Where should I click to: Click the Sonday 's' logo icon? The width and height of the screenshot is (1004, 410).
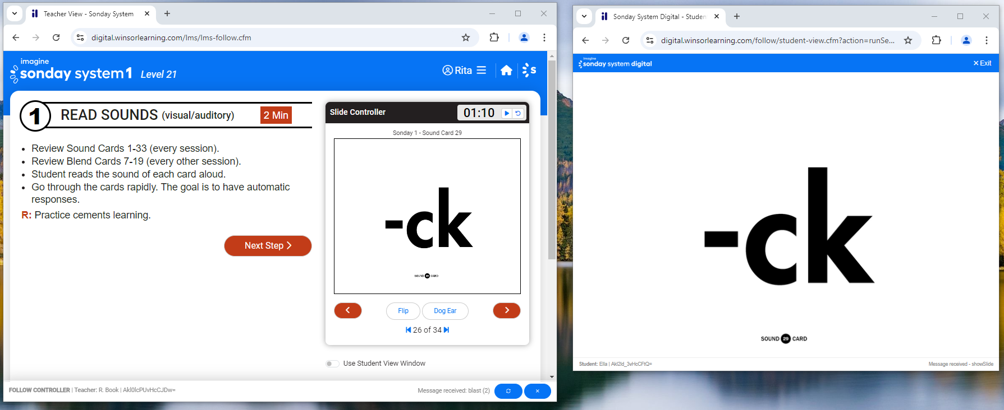tap(529, 71)
